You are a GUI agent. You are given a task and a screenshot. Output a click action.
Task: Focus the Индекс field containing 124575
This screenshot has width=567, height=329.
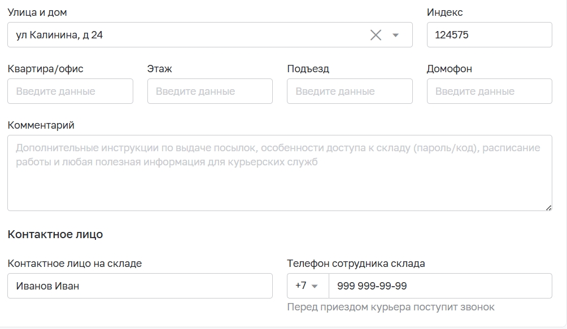tap(489, 34)
